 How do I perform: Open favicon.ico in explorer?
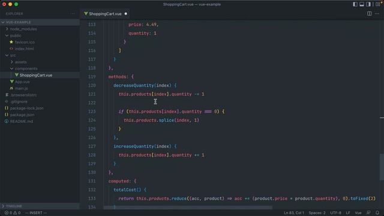(25, 42)
